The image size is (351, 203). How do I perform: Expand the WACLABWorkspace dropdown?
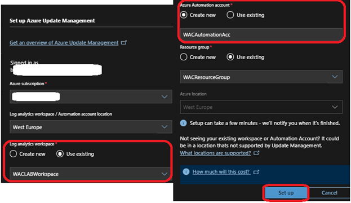tap(91, 174)
